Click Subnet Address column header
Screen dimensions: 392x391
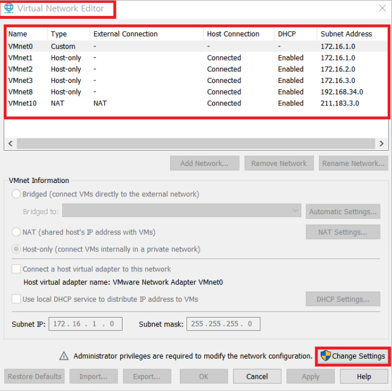tap(352, 34)
